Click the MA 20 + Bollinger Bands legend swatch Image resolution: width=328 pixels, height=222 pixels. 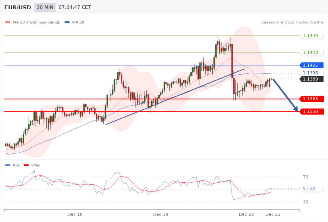point(8,22)
